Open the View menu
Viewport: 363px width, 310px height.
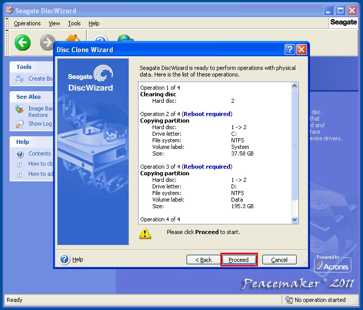(54, 23)
